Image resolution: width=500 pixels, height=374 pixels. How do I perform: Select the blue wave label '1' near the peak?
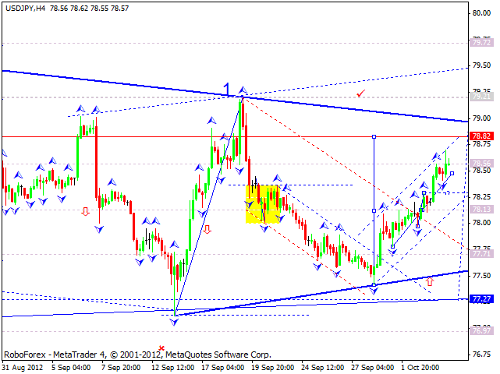226,89
